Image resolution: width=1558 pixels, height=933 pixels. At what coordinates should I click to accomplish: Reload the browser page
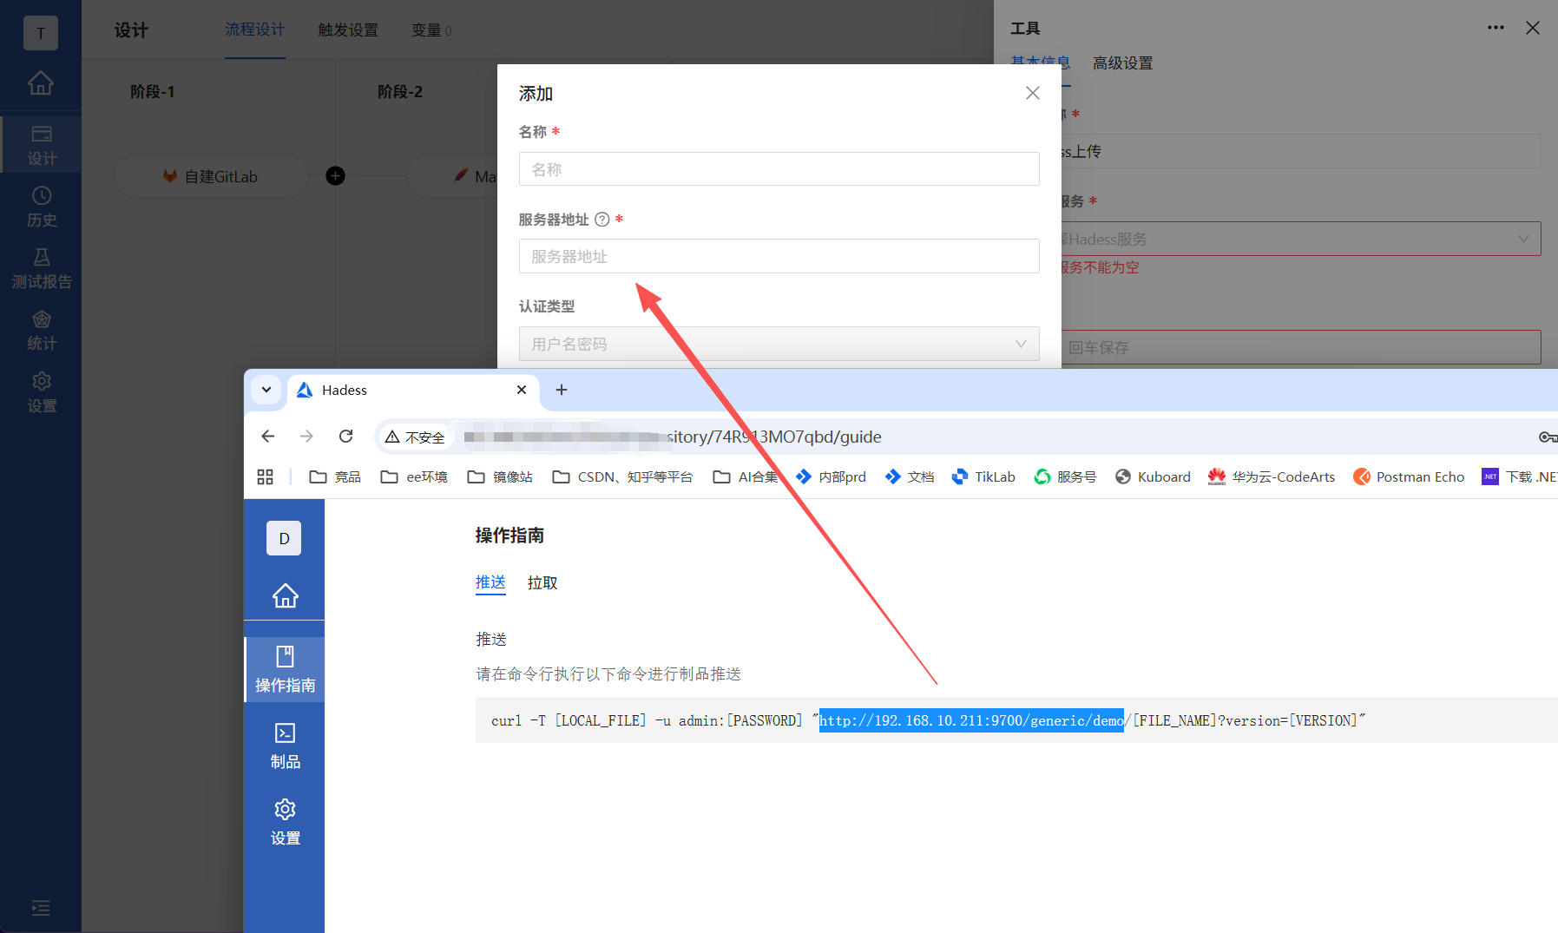tap(345, 436)
